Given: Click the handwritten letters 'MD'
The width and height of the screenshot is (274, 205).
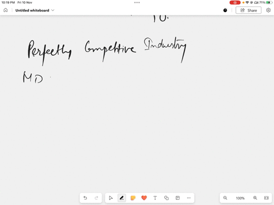Looking at the screenshot, I should tap(33, 77).
